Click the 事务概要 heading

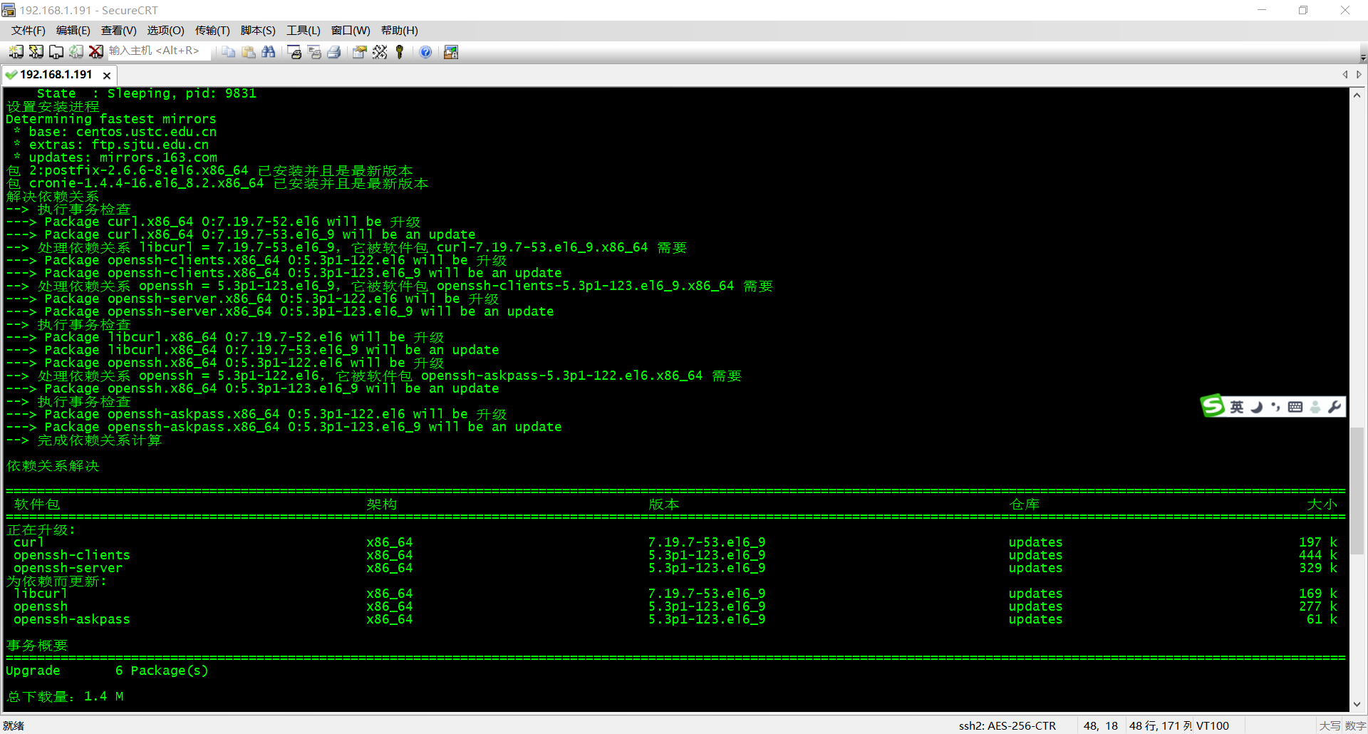pos(37,645)
